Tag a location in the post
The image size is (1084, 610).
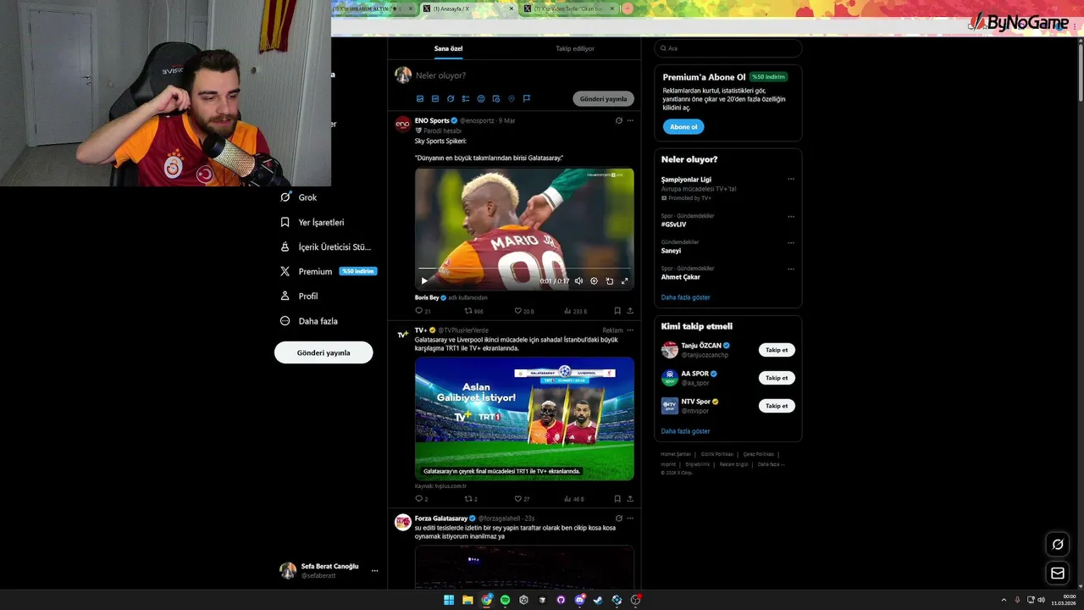[512, 99]
